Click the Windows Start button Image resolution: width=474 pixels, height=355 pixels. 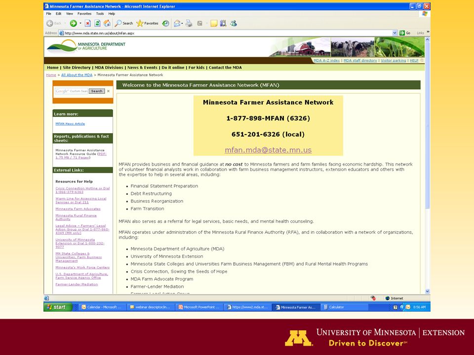[58, 307]
